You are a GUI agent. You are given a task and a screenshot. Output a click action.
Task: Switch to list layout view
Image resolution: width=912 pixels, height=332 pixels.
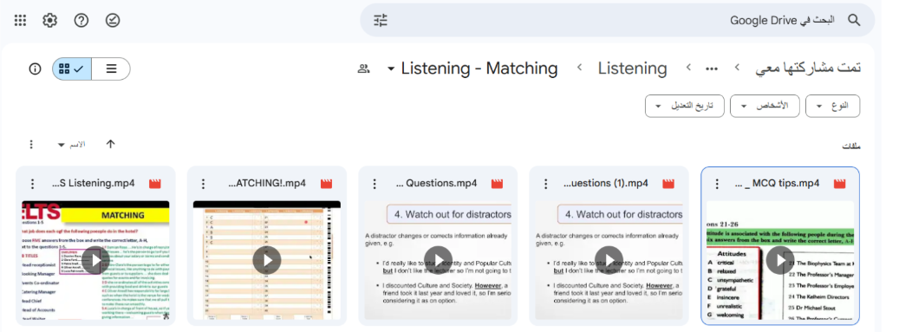[111, 68]
